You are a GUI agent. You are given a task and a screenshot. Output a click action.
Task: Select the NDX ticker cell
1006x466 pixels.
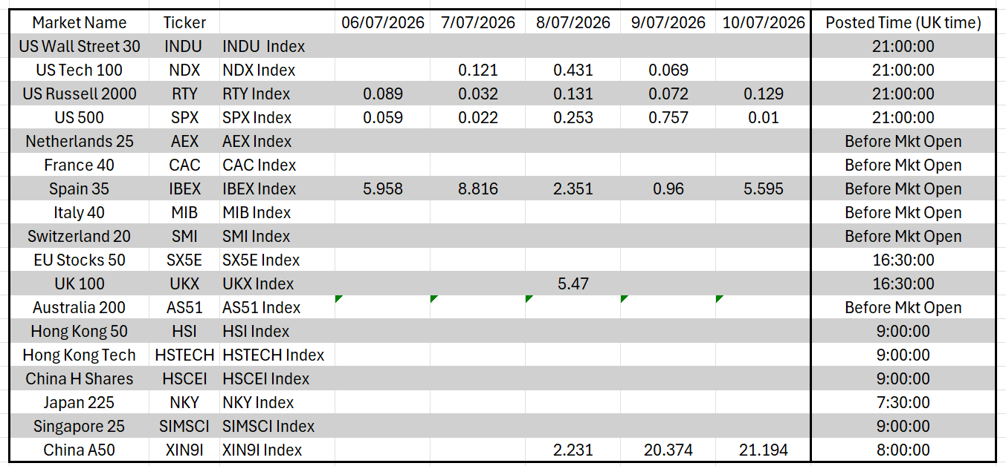(184, 70)
